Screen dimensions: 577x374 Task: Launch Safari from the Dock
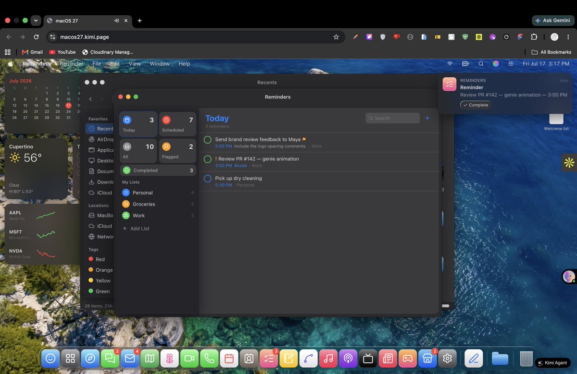[90, 358]
